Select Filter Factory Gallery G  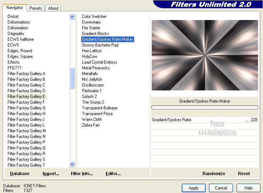26,108
